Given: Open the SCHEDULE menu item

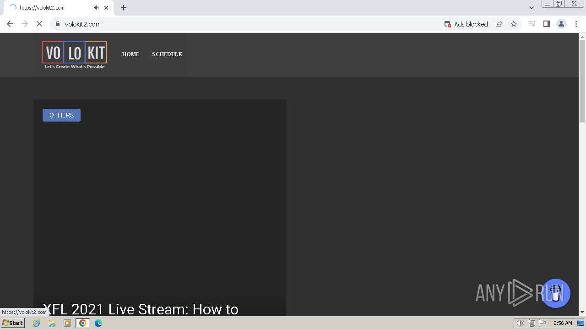Looking at the screenshot, I should [x=167, y=54].
